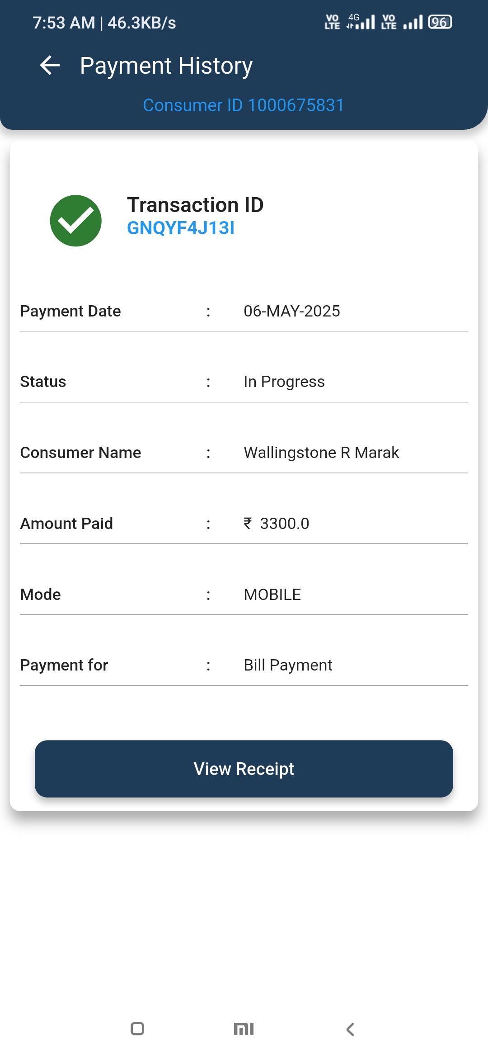Select the MOBILE mode value
This screenshot has height=1058, width=488.
coord(272,595)
